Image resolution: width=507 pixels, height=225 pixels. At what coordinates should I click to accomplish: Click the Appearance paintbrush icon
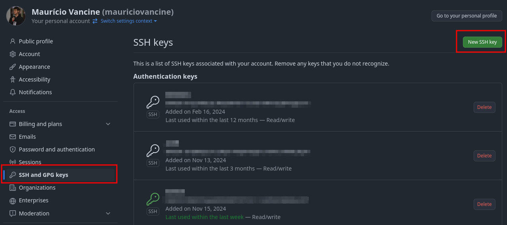[13, 67]
